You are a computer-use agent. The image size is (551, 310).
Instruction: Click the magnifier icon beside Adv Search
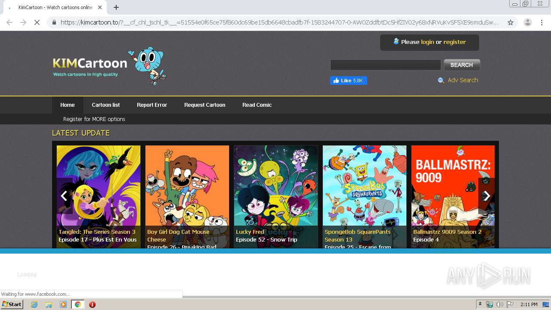[x=441, y=81]
